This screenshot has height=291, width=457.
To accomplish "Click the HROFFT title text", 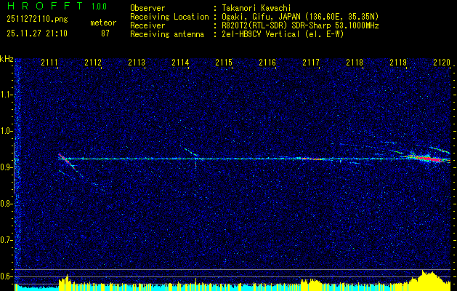I will (x=45, y=6).
